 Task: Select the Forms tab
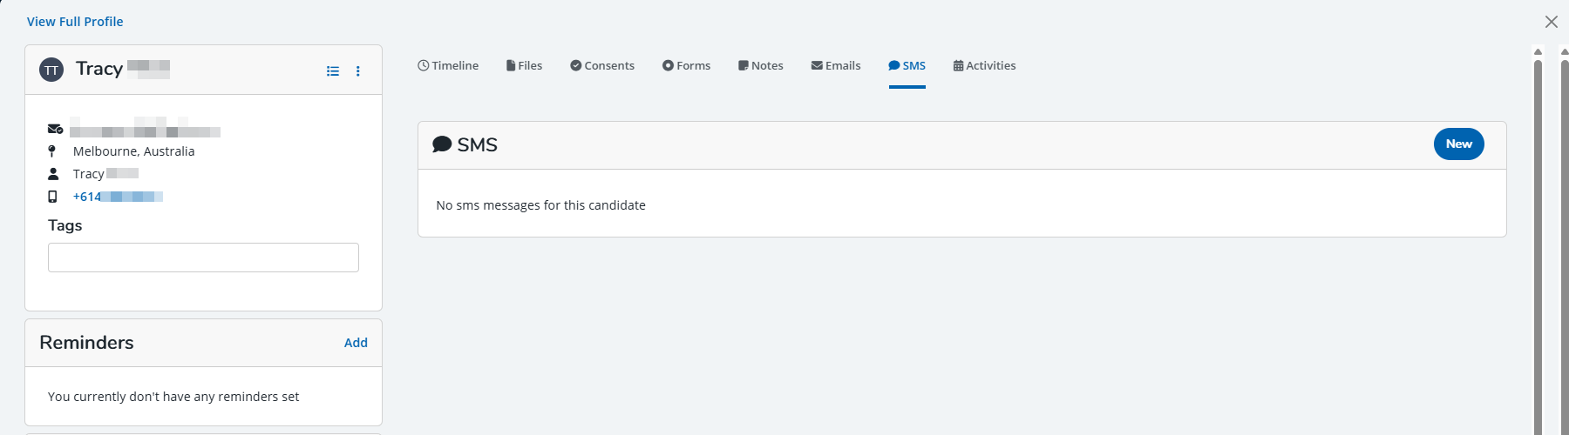pyautogui.click(x=686, y=65)
